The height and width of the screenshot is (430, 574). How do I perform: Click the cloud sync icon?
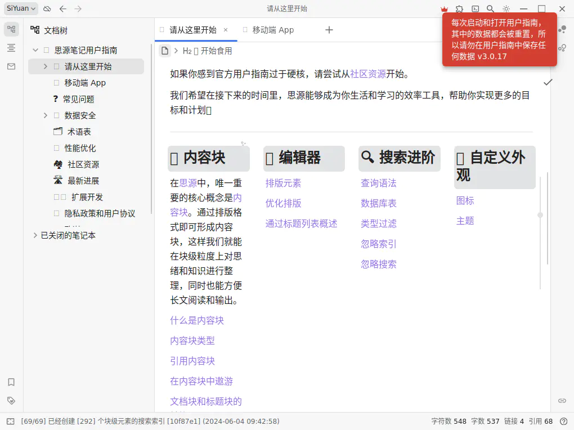click(47, 8)
